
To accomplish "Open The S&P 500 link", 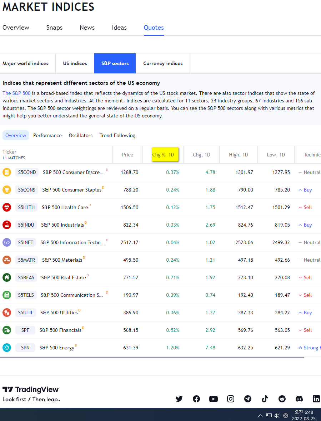I will point(16,93).
